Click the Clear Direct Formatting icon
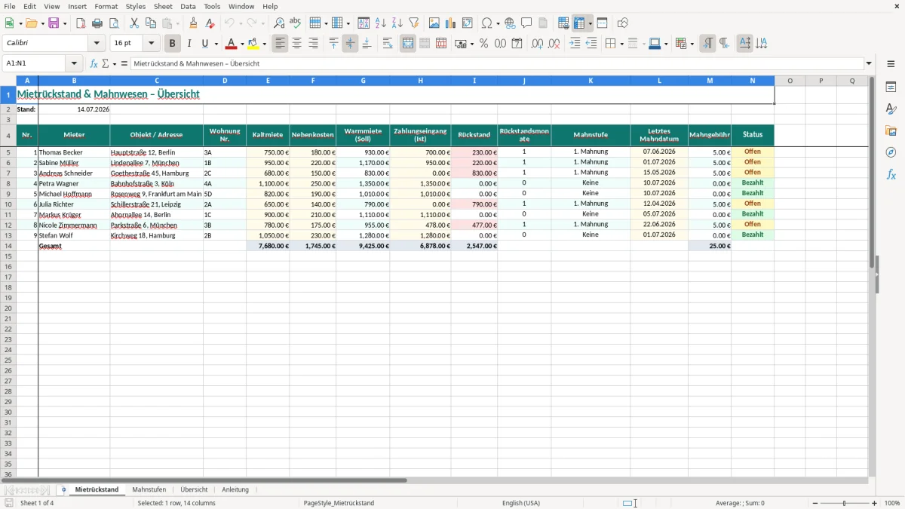The width and height of the screenshot is (905, 509). [x=210, y=23]
